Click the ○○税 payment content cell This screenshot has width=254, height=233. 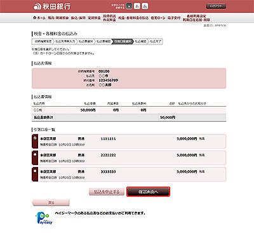[x=37, y=110]
